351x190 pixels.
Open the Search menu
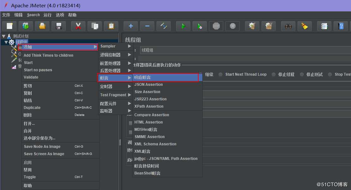pyautogui.click(x=33, y=15)
